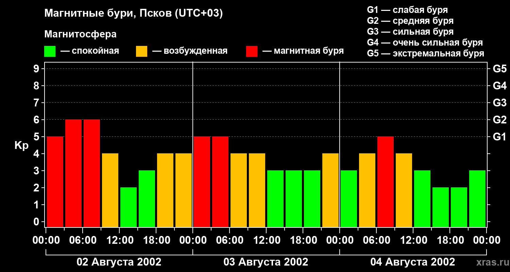
Task: Click the Kp 3 green bar on 02 Августа
Action: click(x=147, y=199)
